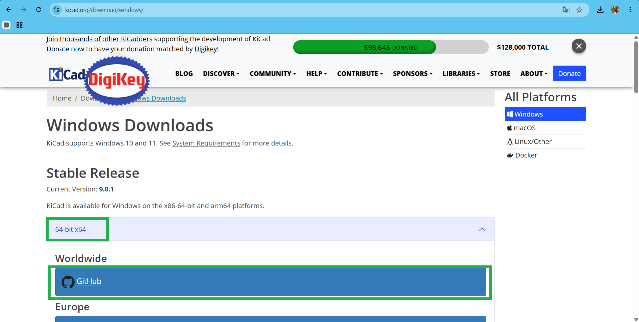639x322 pixels.
Task: Reload the page with the refresh icon
Action: 39,10
